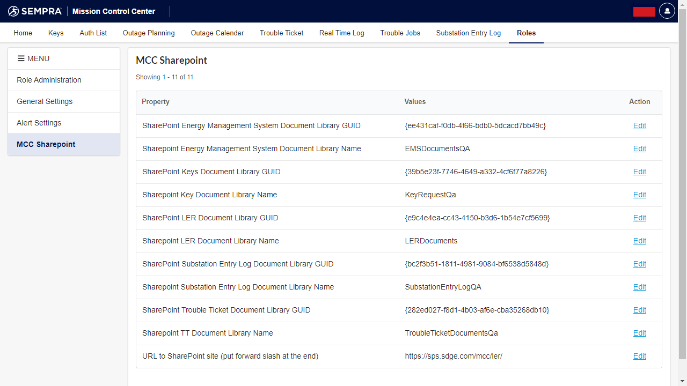This screenshot has height=386, width=687.
Task: Edit the Sharepoint TT Document Library Name
Action: coord(639,333)
